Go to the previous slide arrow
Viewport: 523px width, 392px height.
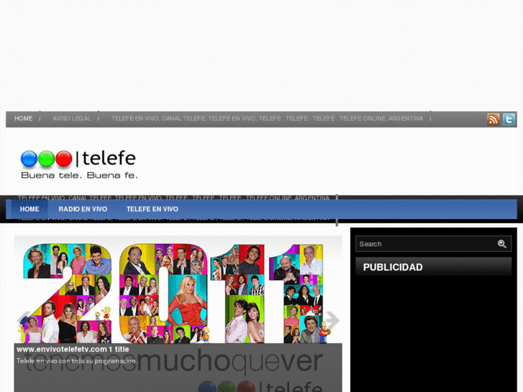click(x=23, y=320)
